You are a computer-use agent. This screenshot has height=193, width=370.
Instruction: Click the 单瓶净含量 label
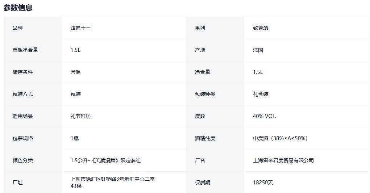pyautogui.click(x=25, y=50)
